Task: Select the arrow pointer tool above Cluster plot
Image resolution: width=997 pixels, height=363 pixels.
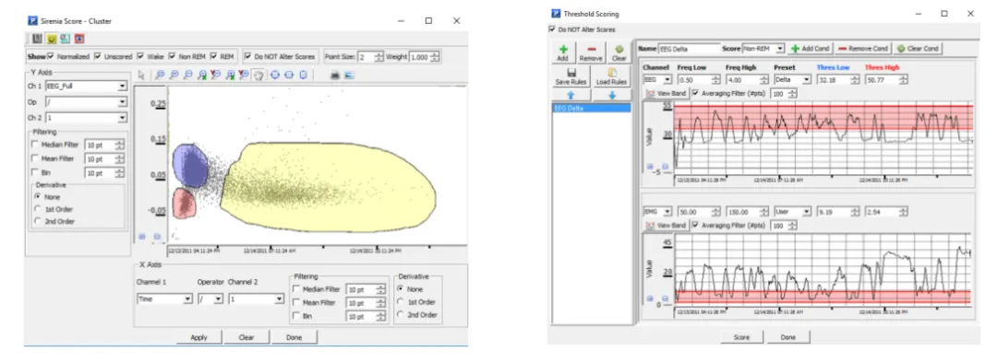Action: [x=141, y=75]
